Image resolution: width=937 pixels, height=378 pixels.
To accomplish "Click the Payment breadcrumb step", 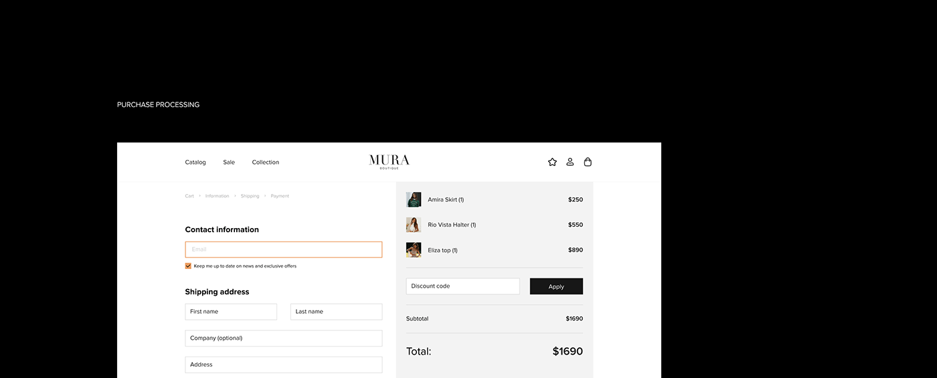I will point(280,196).
